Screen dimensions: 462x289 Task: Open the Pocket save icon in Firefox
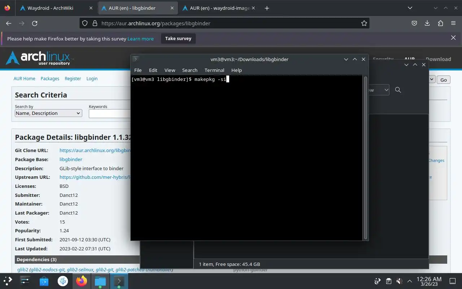414,23
